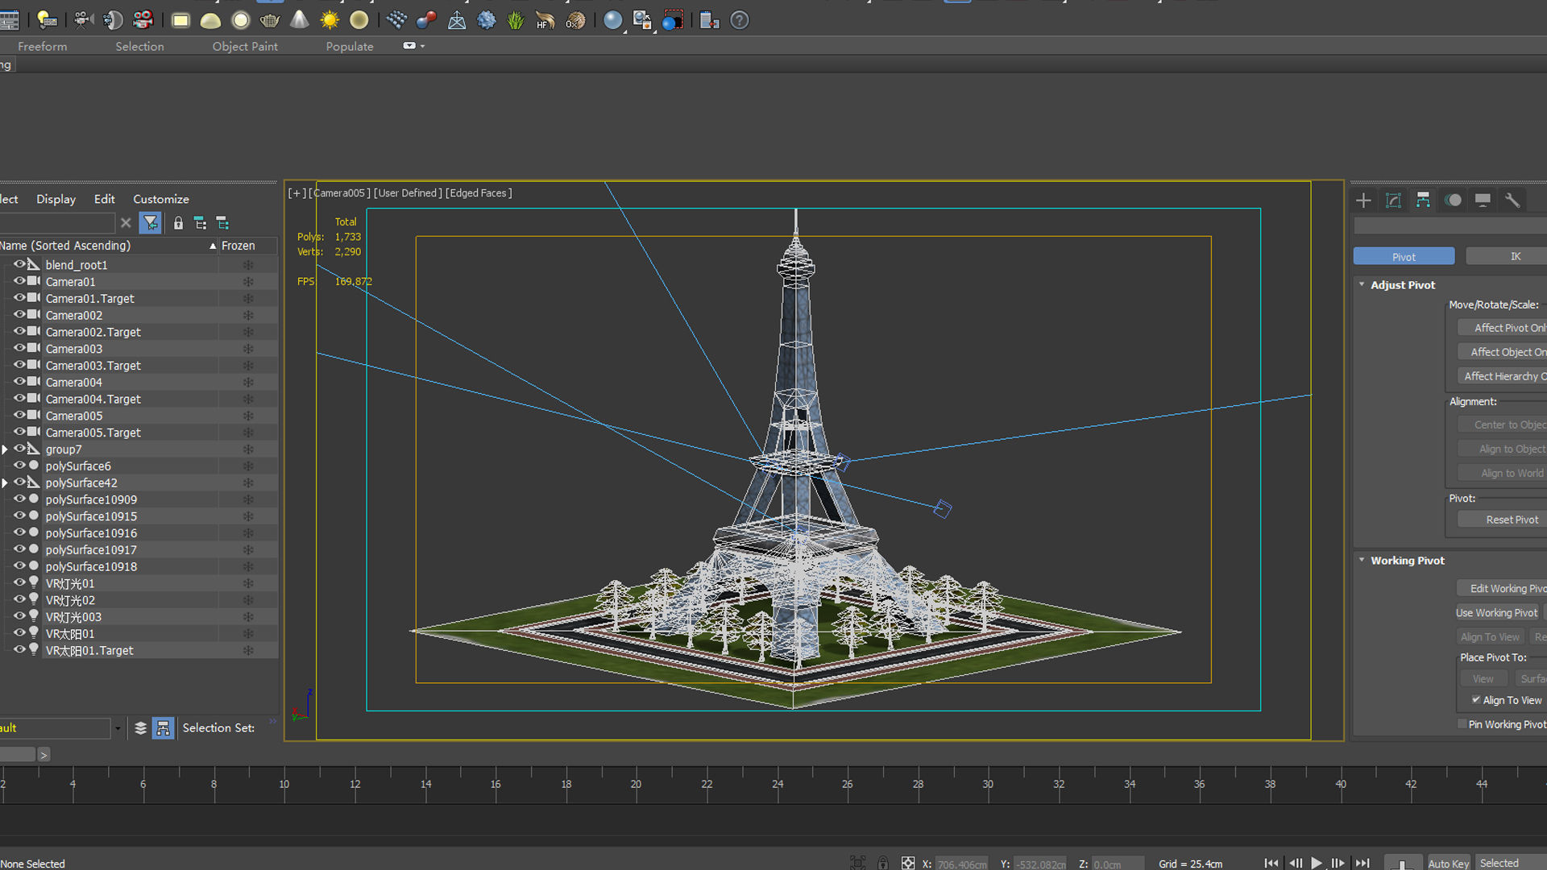This screenshot has width=1547, height=870.
Task: Open the help question mark icon
Action: coord(740,20)
